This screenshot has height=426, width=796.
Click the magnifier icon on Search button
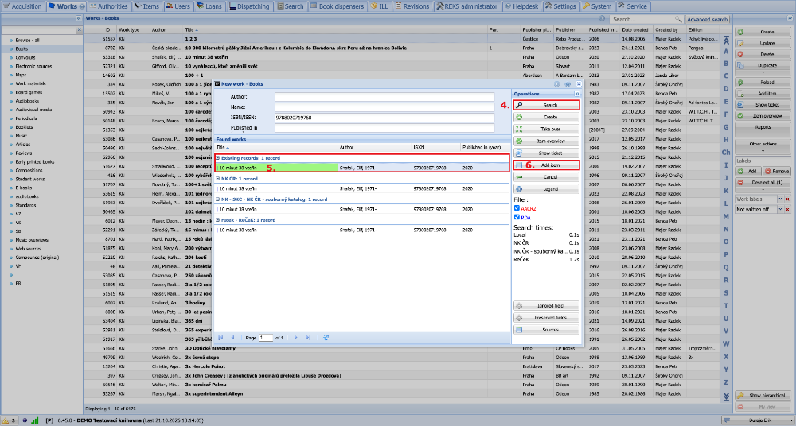519,105
